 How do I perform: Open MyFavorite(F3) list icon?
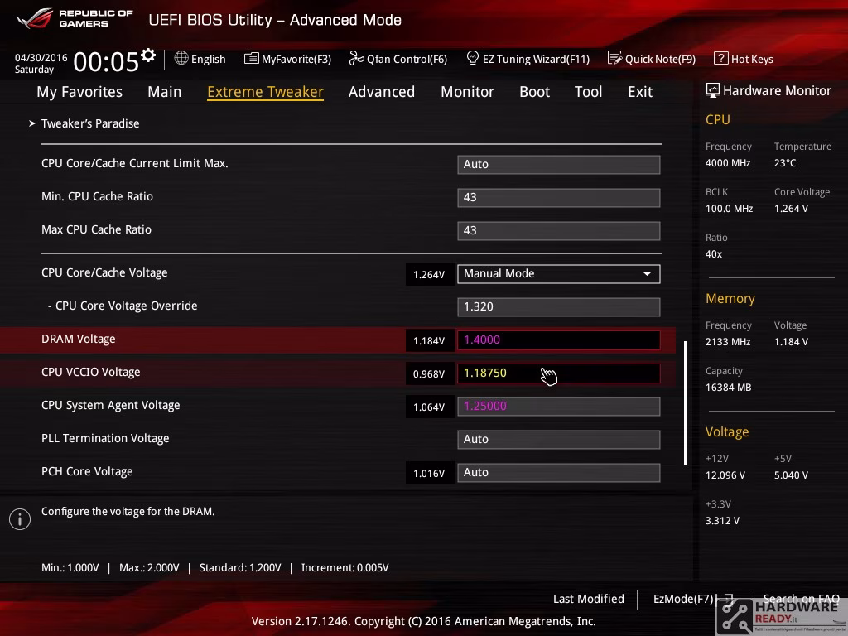tap(252, 59)
